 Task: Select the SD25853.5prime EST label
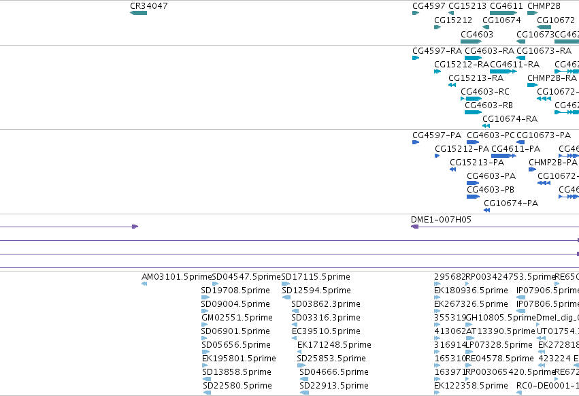pos(331,359)
